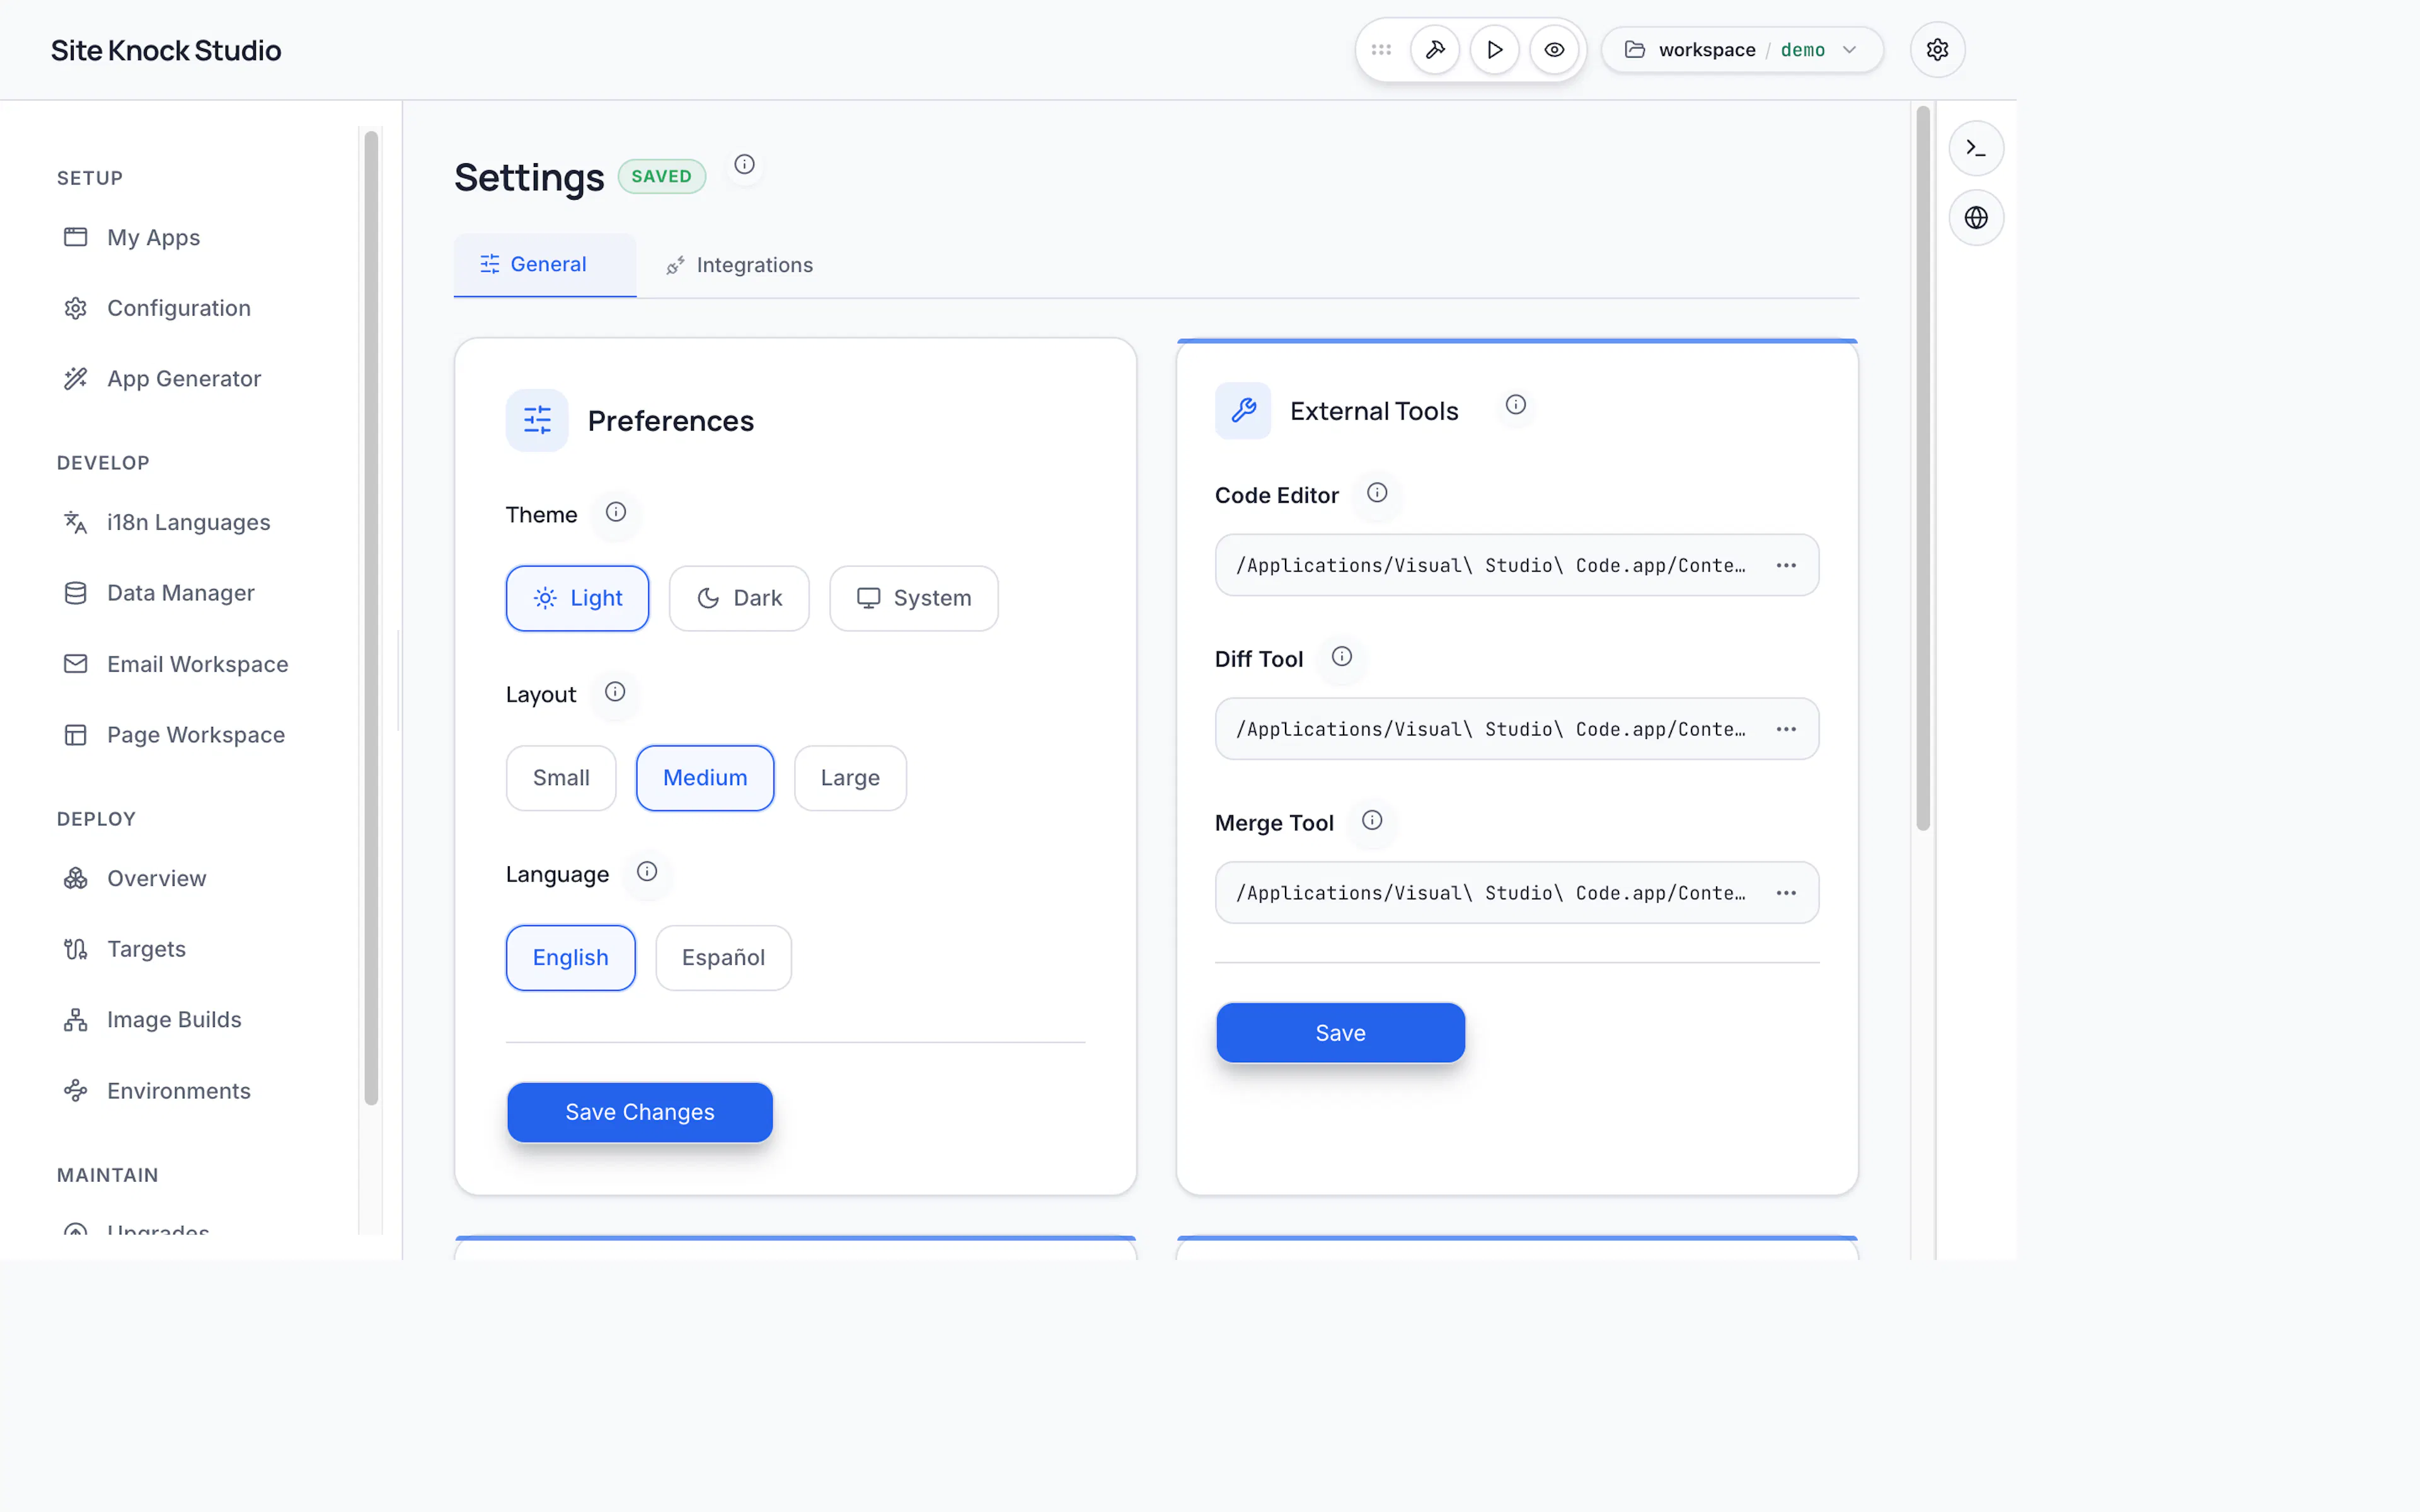This screenshot has width=2420, height=1512.
Task: Click the External Tools wrench icon
Action: click(x=1243, y=411)
